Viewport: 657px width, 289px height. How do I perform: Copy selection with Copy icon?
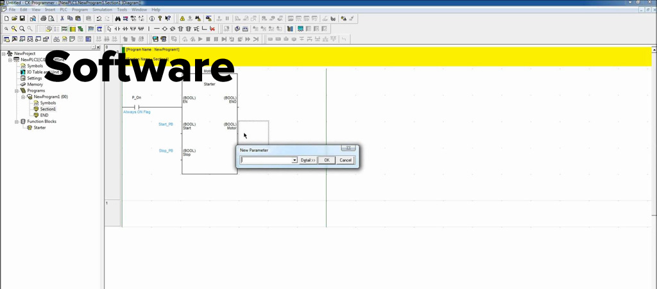[x=70, y=19]
